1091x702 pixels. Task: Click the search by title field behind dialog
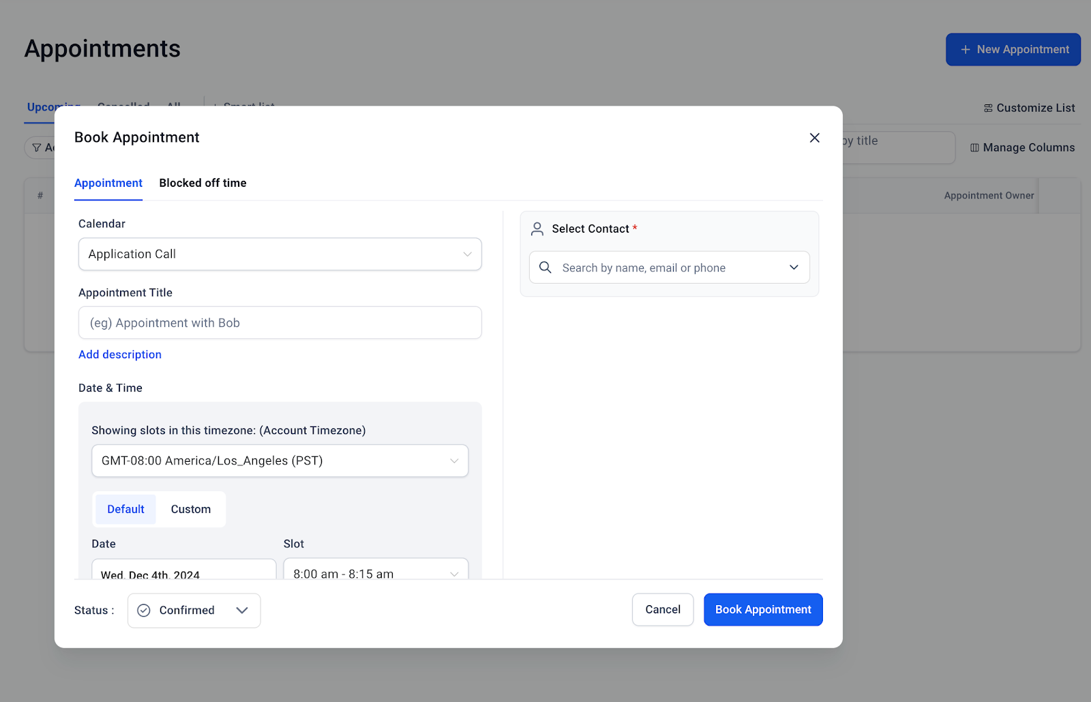pos(899,147)
